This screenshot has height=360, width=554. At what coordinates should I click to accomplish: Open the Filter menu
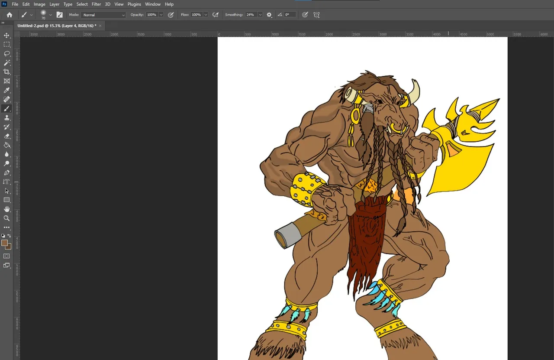pos(96,4)
